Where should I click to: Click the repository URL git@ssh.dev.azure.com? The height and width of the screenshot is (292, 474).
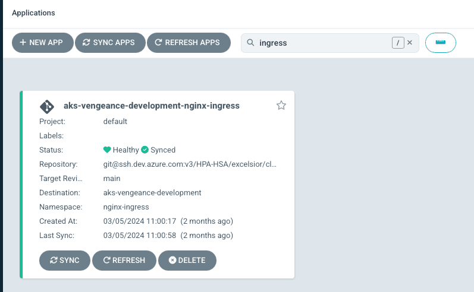click(190, 164)
